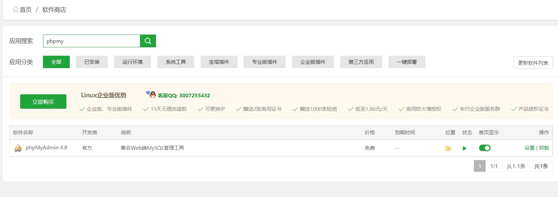Image resolution: width=558 pixels, height=197 pixels.
Task: Click the 低至1.86元/天 feature text
Action: click(371, 109)
